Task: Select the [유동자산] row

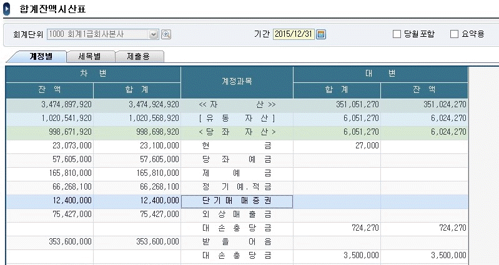Action: tap(237, 118)
